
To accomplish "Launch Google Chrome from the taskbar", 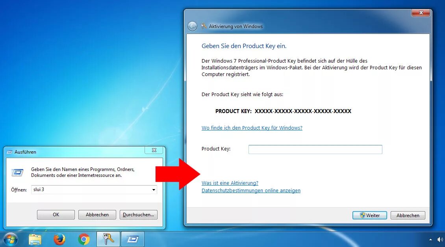I will pyautogui.click(x=84, y=240).
